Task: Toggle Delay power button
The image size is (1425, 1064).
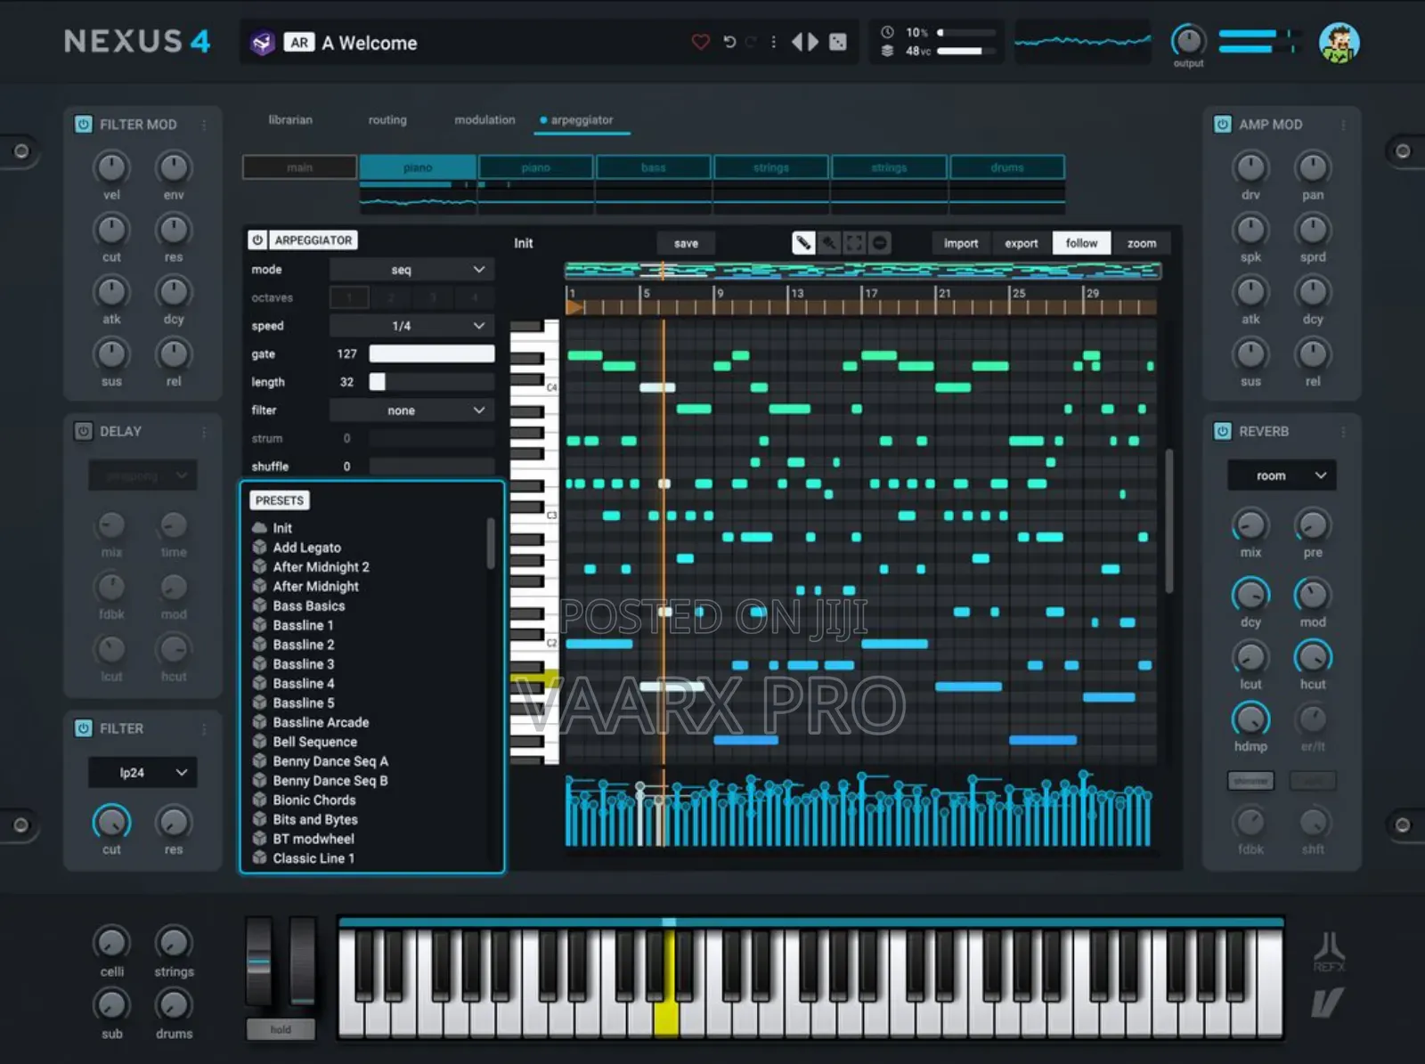Action: point(83,431)
